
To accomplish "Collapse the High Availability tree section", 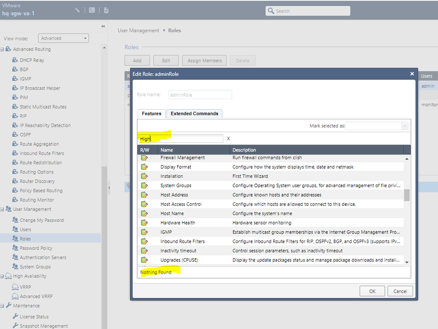I will click(x=3, y=276).
